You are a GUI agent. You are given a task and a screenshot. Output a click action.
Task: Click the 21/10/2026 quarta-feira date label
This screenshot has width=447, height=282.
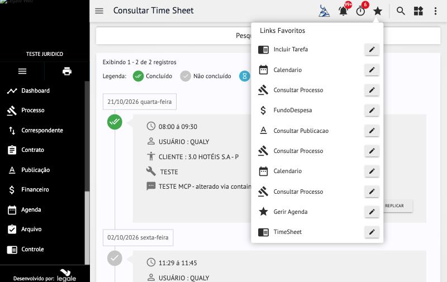[139, 102]
